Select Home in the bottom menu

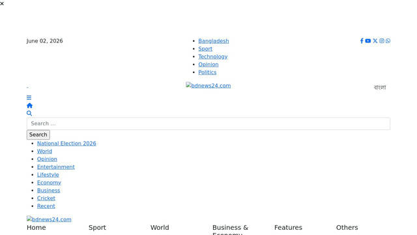pos(36,228)
